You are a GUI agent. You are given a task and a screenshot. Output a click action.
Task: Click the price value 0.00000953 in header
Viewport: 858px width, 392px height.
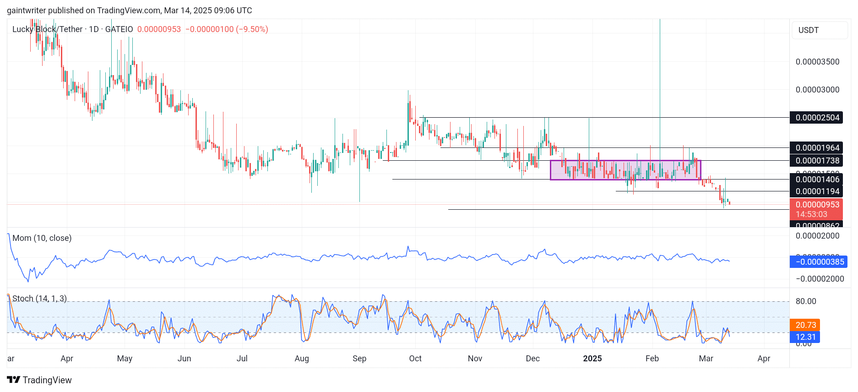(x=159, y=29)
